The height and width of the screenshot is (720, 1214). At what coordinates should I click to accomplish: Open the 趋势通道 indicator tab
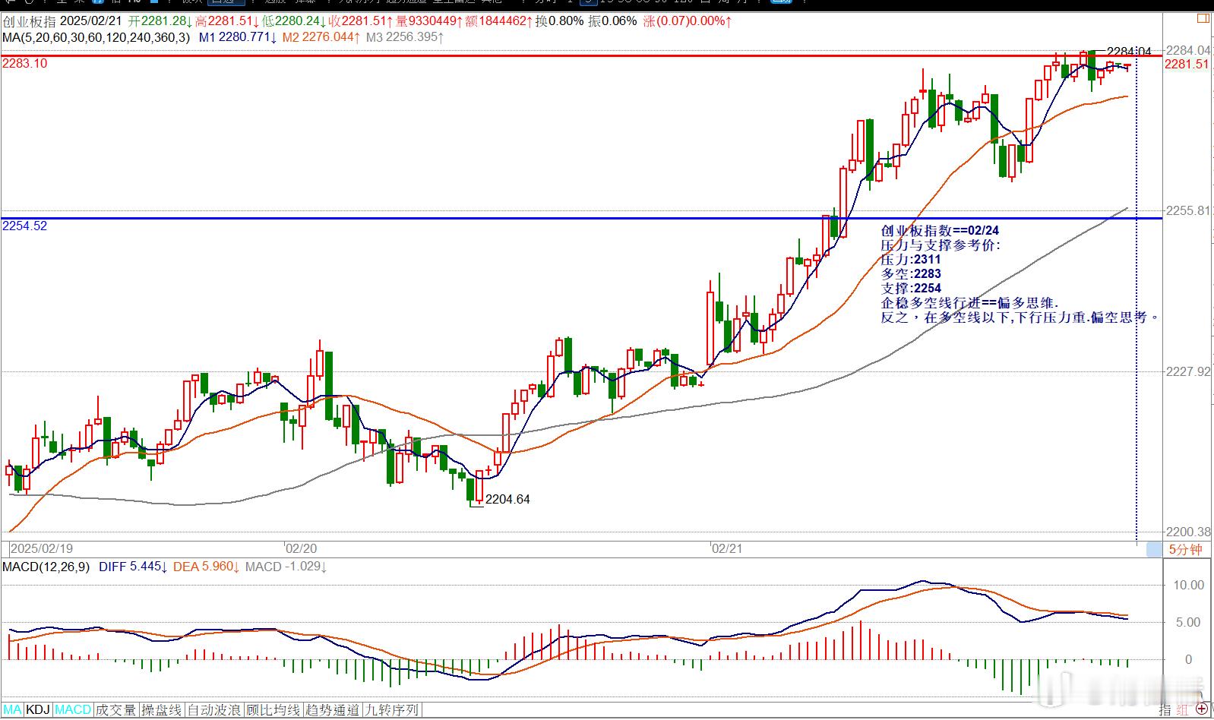pyautogui.click(x=333, y=710)
